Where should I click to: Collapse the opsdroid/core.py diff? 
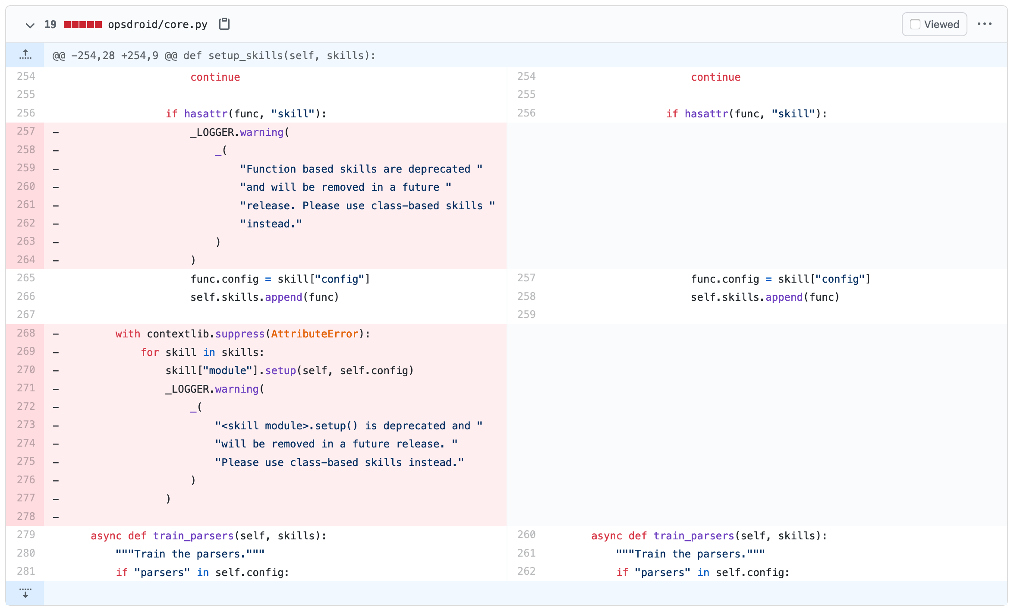[x=30, y=25]
